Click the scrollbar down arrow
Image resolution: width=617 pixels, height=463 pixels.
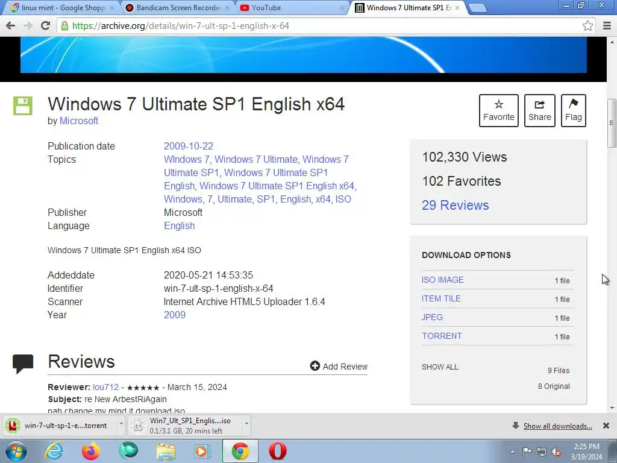tap(612, 408)
